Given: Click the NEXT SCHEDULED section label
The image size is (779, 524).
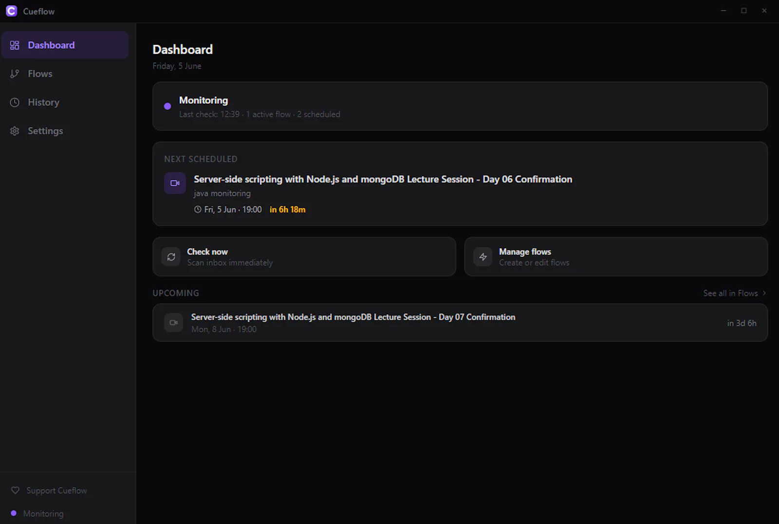Looking at the screenshot, I should [201, 159].
